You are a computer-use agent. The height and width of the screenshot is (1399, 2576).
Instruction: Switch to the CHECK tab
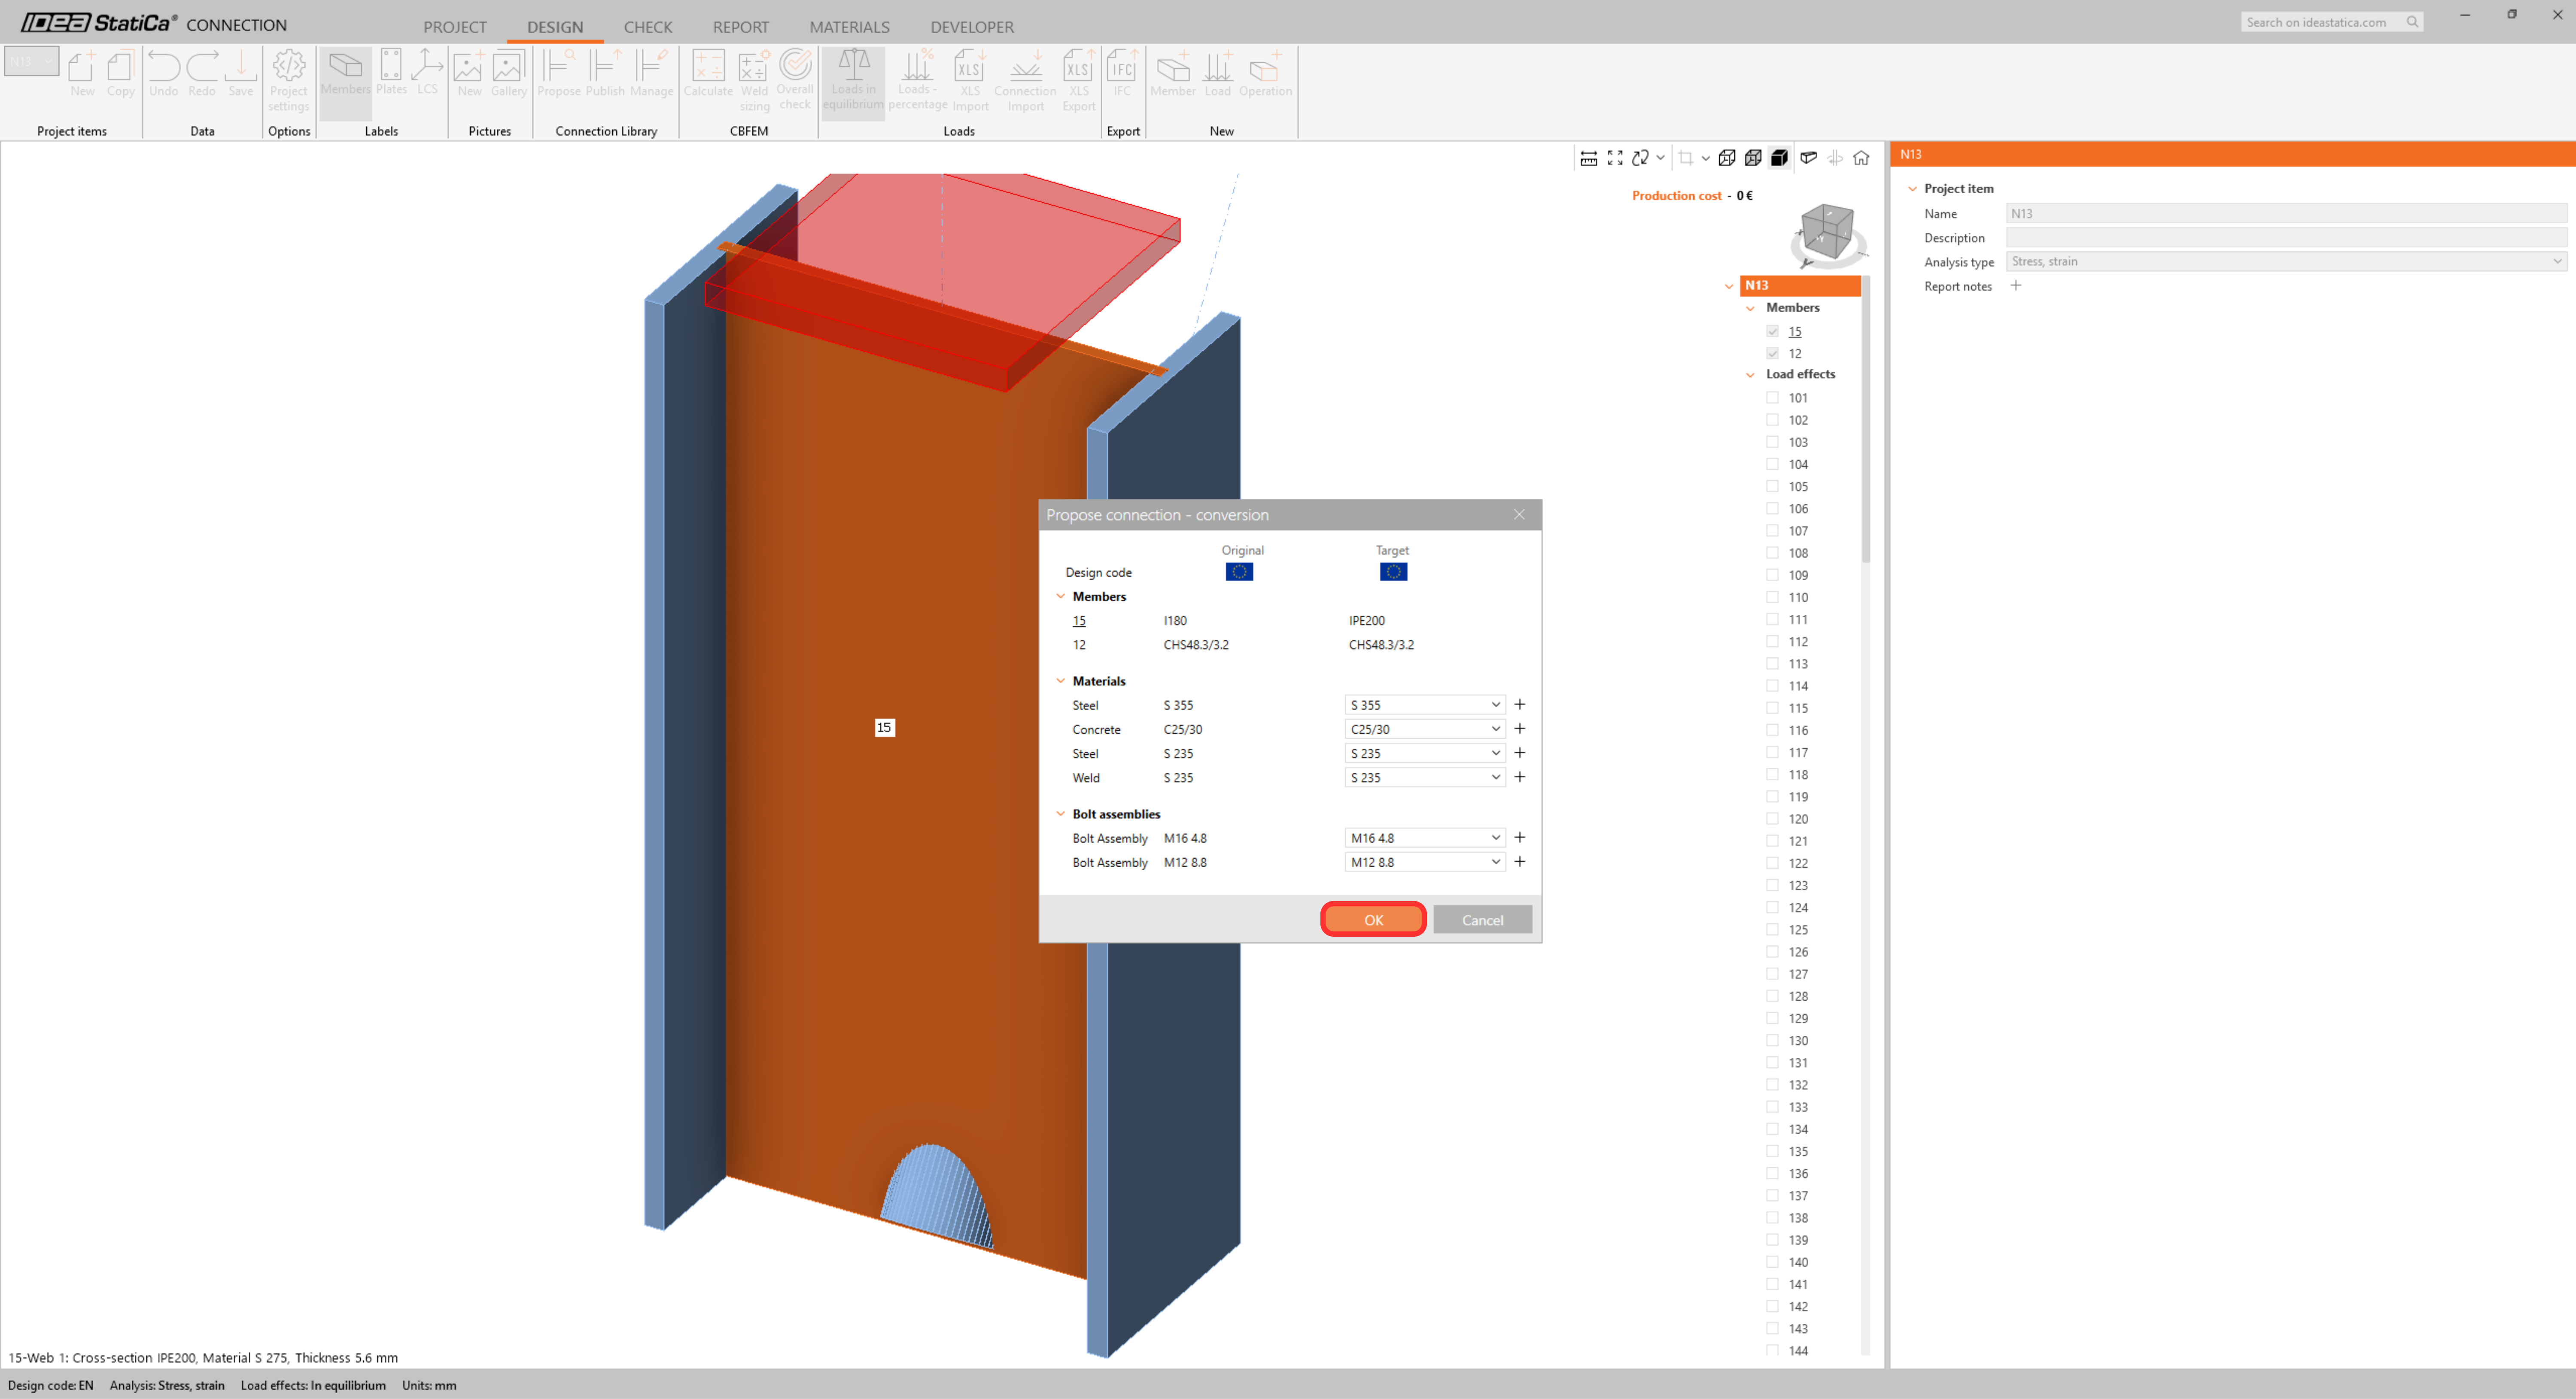point(647,27)
